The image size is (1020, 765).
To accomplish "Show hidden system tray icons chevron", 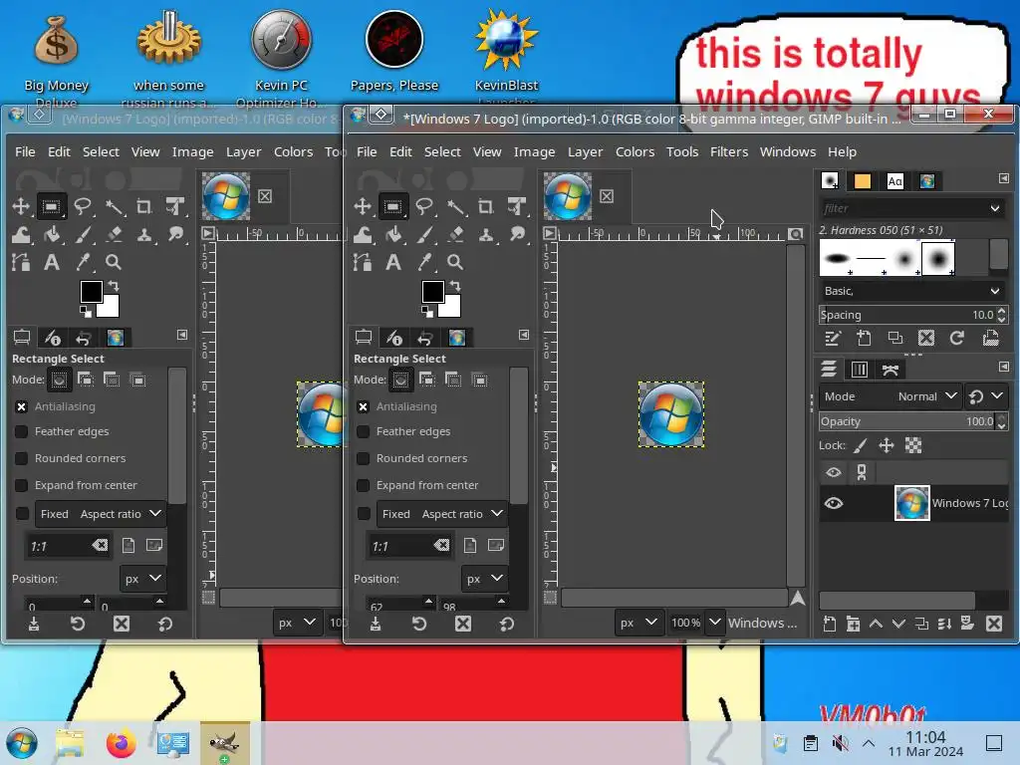I will [869, 743].
